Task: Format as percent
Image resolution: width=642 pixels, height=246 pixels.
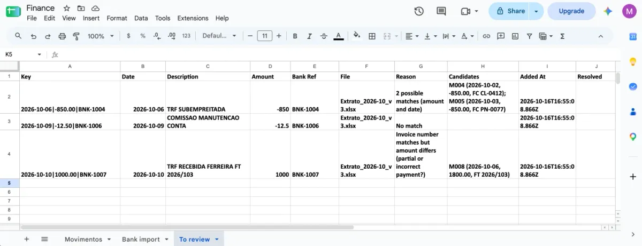Action: pyautogui.click(x=143, y=36)
